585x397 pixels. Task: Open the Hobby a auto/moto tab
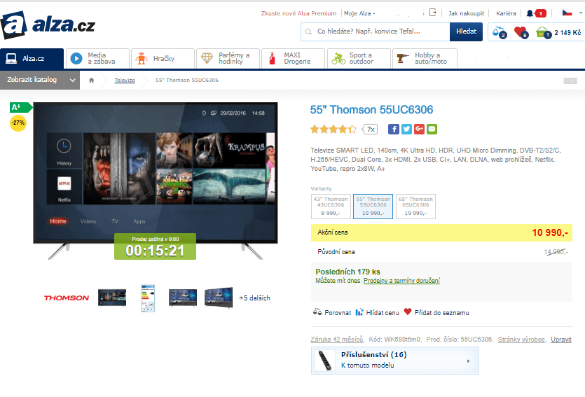tap(425, 59)
